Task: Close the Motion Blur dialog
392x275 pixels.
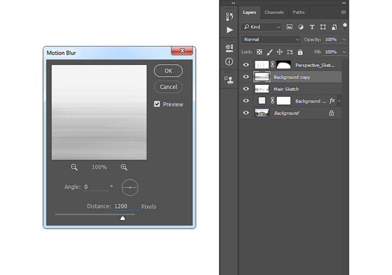Action: [182, 50]
